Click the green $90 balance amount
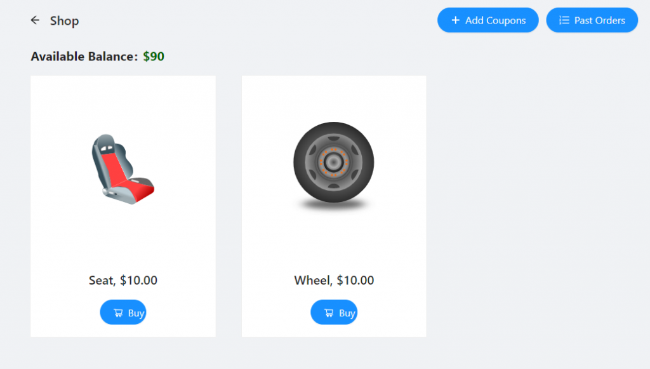The image size is (650, 369). tap(154, 57)
